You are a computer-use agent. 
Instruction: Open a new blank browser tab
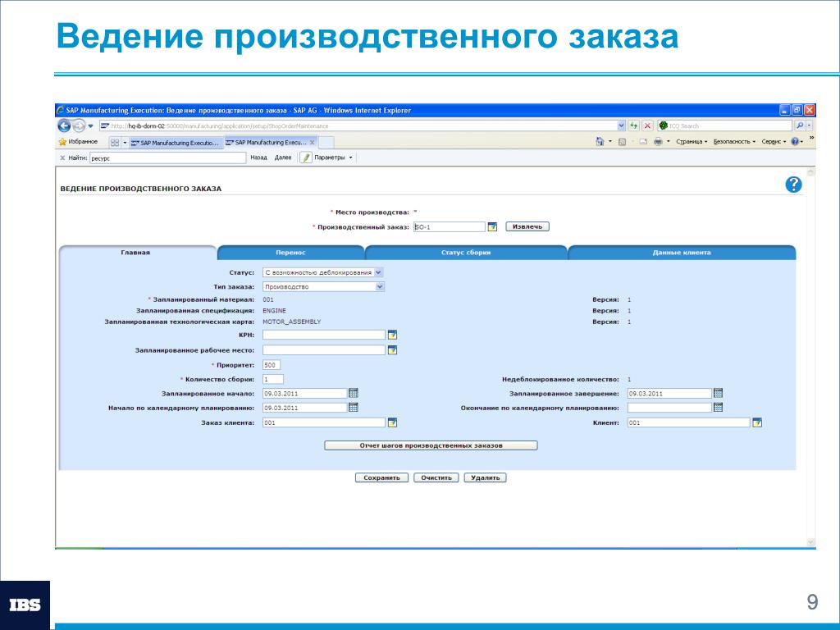(x=326, y=143)
